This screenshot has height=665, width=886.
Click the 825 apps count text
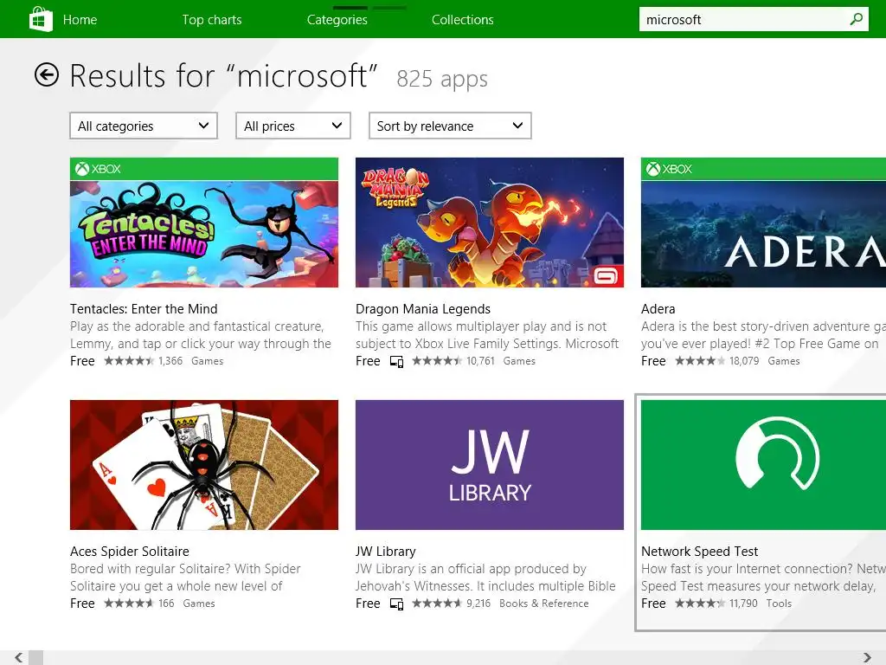[x=442, y=79]
